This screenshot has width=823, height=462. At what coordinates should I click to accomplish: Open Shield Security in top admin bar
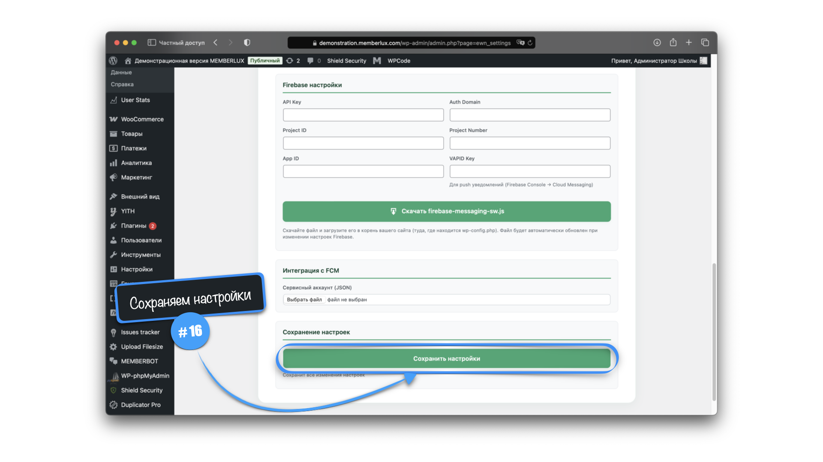coord(346,61)
